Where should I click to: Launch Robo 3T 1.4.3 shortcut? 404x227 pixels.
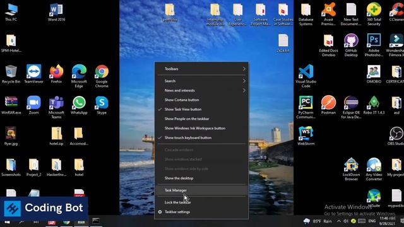pyautogui.click(x=374, y=105)
